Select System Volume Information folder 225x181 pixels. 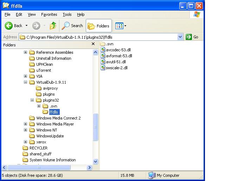tap(52, 160)
